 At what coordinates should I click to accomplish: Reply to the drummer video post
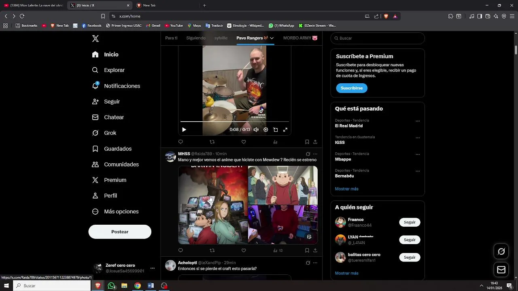[x=180, y=142]
